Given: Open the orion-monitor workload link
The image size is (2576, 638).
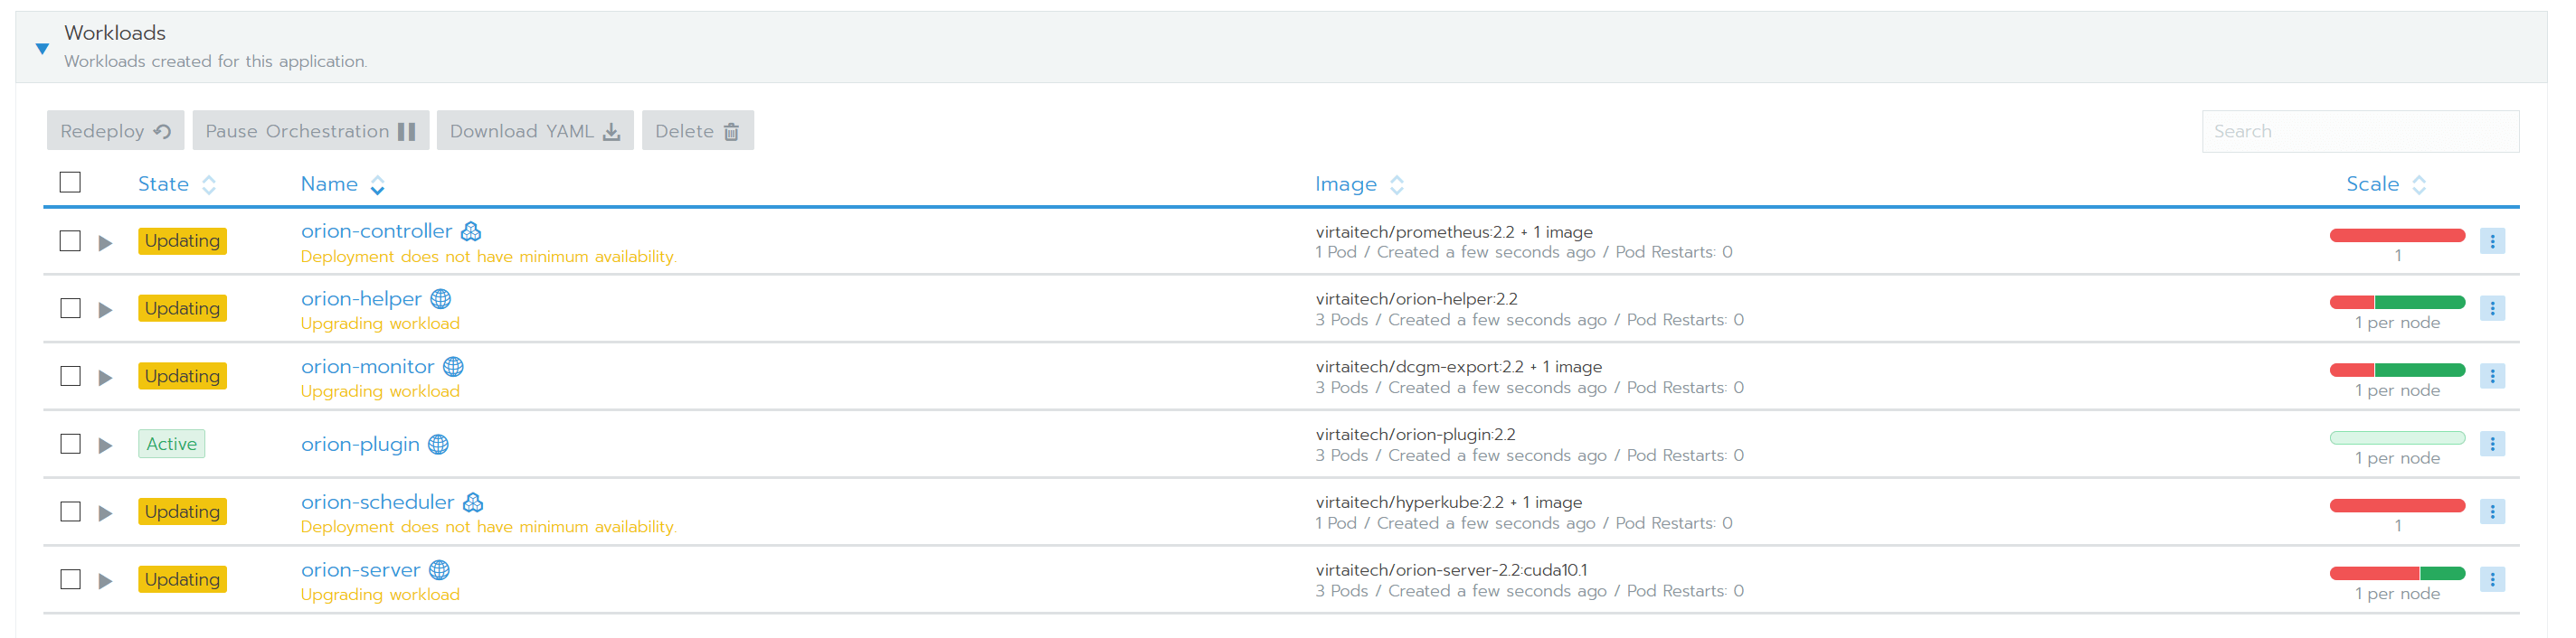Looking at the screenshot, I should pyautogui.click(x=367, y=366).
